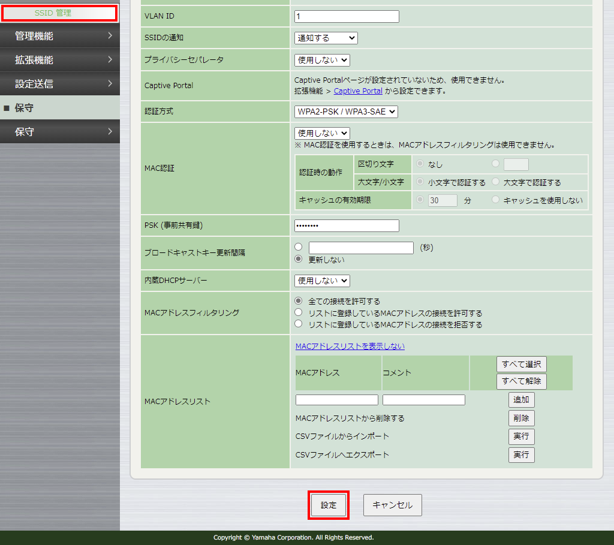This screenshot has height=545, width=614.
Task: Select 更新しない for broadcast key interval
Action: click(297, 258)
